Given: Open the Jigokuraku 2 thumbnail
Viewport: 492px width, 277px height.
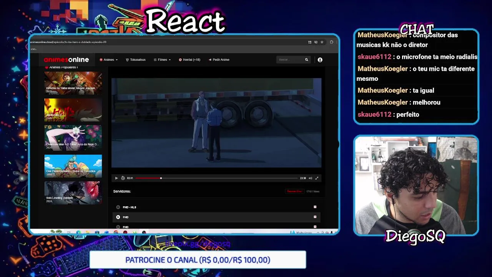Looking at the screenshot, I should tap(73, 110).
